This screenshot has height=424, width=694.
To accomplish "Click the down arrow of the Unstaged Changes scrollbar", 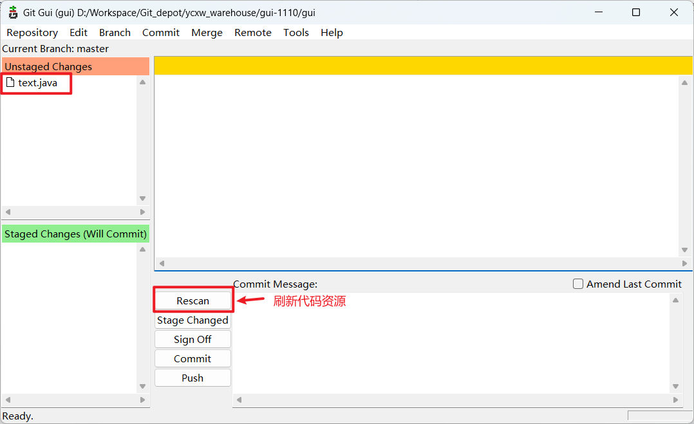I will pyautogui.click(x=142, y=198).
